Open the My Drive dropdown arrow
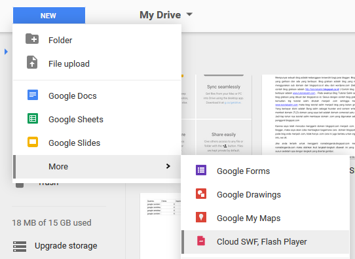Screen dimensions: 355x259 coord(189,14)
